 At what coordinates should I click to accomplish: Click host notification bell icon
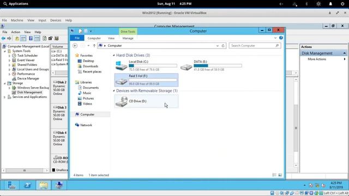pos(330,4)
